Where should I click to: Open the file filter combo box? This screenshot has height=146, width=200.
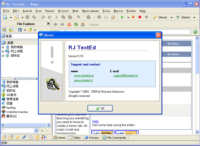point(36,131)
